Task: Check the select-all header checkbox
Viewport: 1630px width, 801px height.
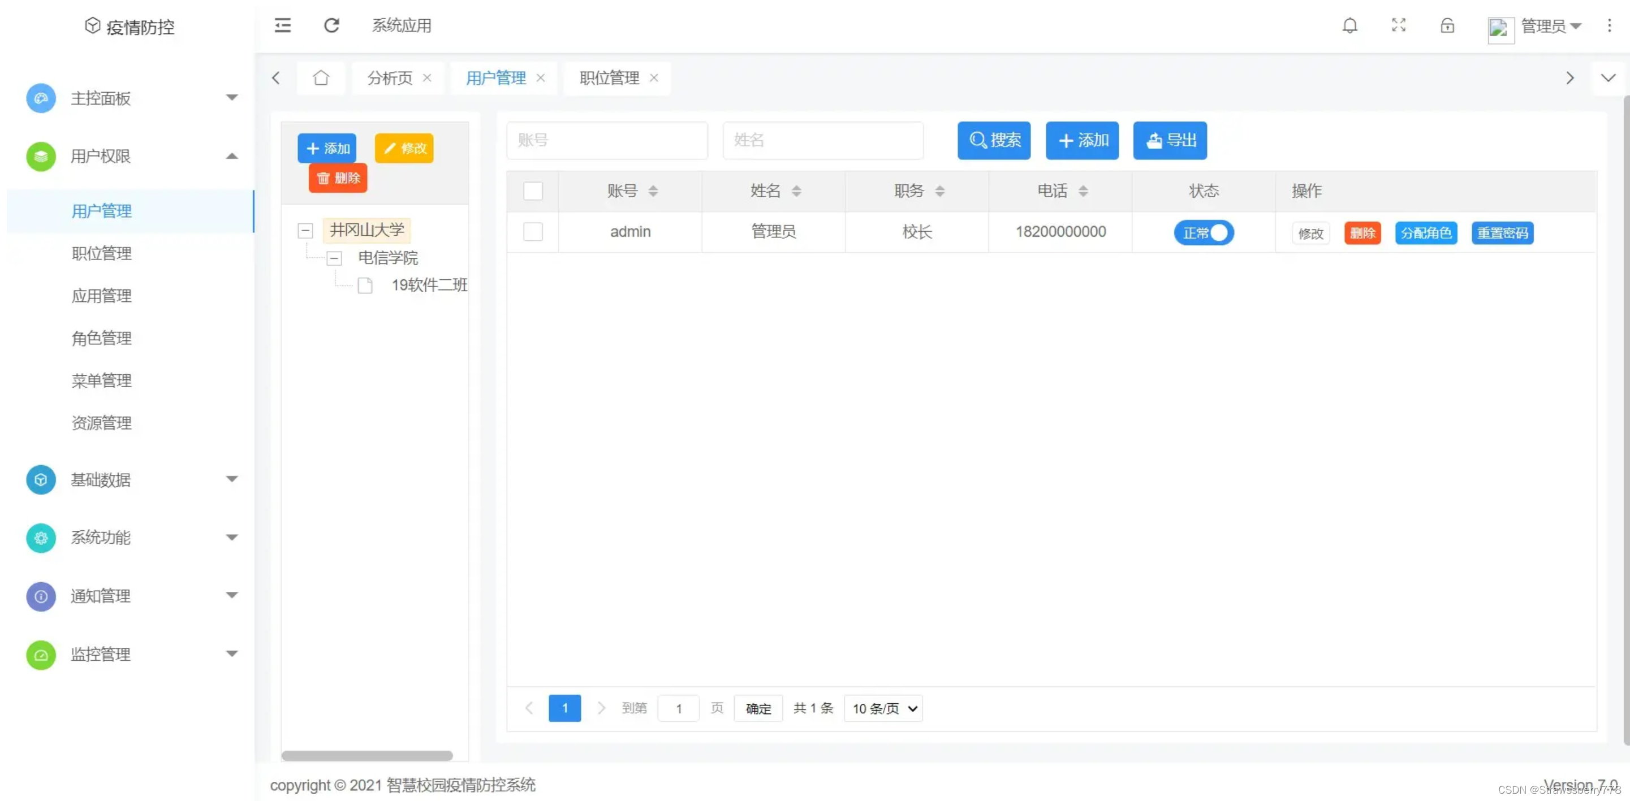Action: [533, 191]
